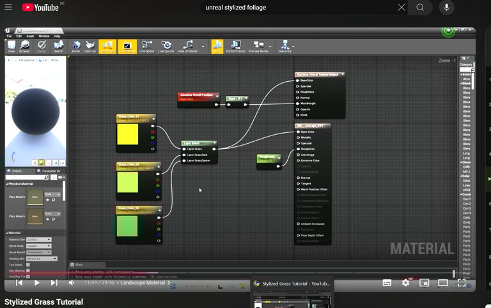Click Perspective in the preview viewport
This screenshot has height=308, width=491.
26,60
